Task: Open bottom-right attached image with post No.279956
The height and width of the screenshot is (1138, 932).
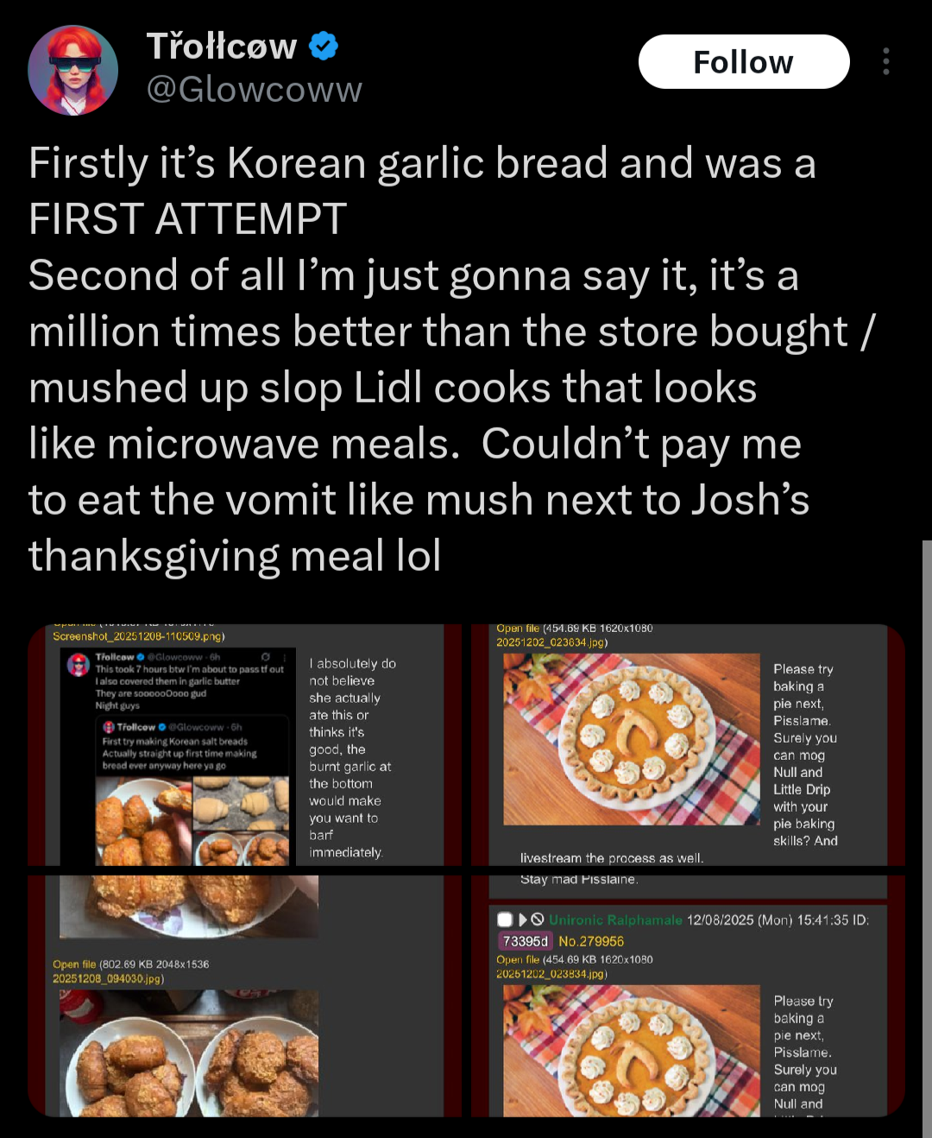Action: 688,996
